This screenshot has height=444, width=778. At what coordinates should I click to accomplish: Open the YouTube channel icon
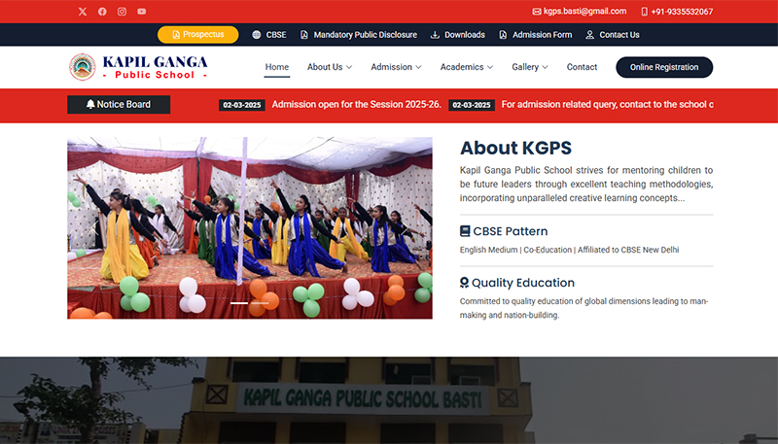pos(142,12)
